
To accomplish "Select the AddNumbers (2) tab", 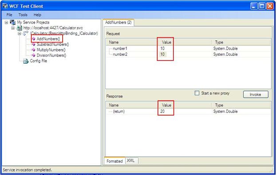I will pyautogui.click(x=119, y=23).
